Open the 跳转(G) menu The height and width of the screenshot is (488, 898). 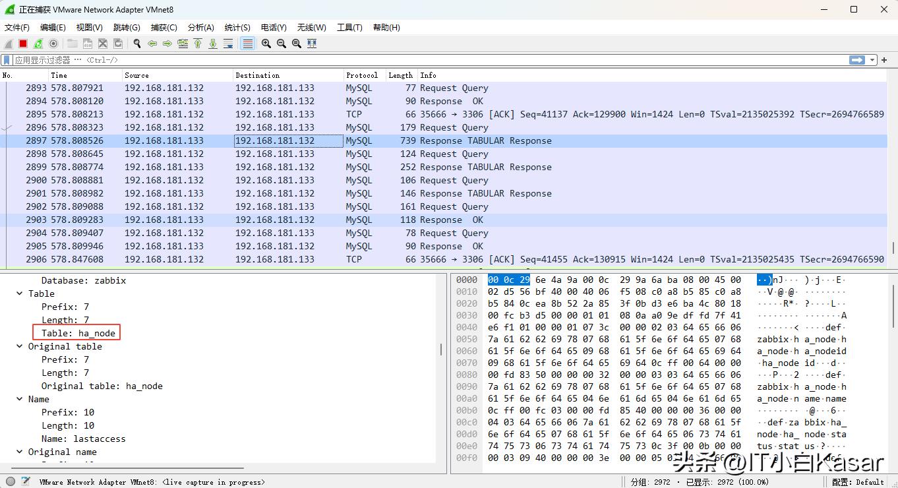click(127, 28)
